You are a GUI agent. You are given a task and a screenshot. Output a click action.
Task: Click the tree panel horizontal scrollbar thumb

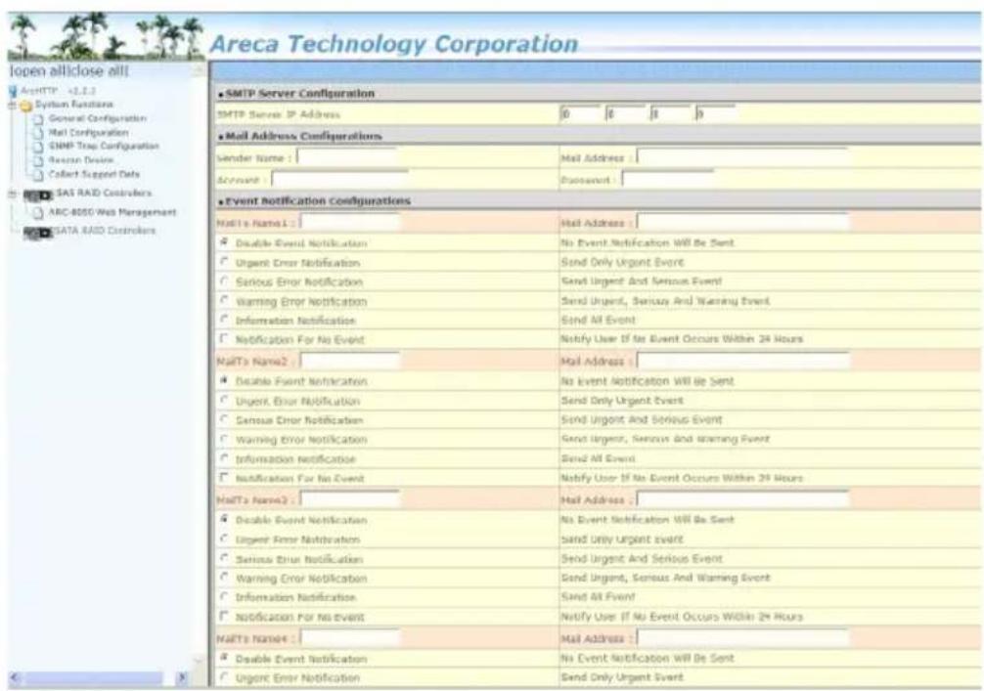(x=93, y=678)
